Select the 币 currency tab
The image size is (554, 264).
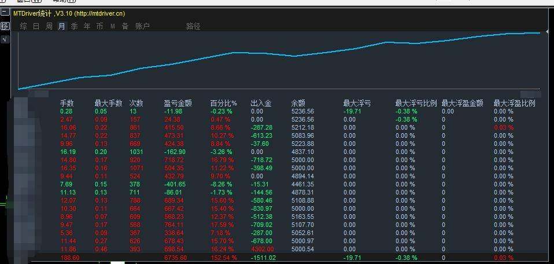coord(99,26)
